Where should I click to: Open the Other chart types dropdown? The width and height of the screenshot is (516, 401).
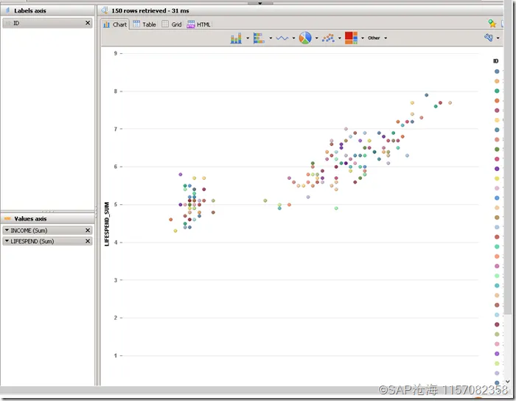point(377,38)
